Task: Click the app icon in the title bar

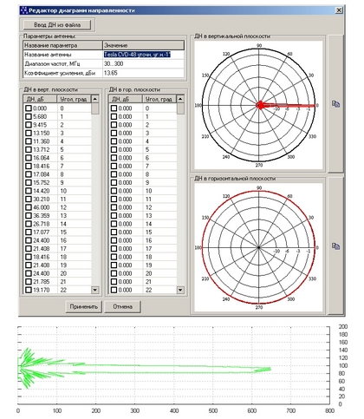Action: point(24,10)
